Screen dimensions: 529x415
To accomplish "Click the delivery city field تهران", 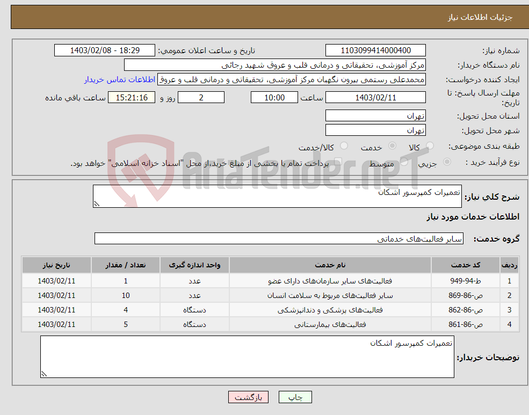I will click(375, 130).
